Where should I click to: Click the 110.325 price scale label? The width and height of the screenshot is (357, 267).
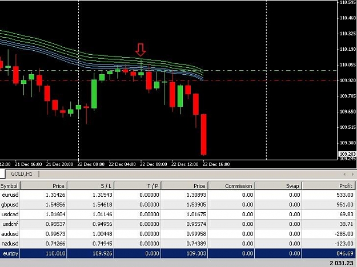(348, 34)
